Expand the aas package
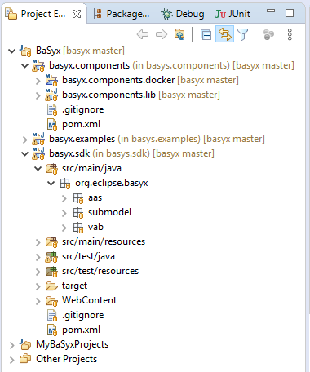The height and width of the screenshot is (372, 310). (x=64, y=198)
